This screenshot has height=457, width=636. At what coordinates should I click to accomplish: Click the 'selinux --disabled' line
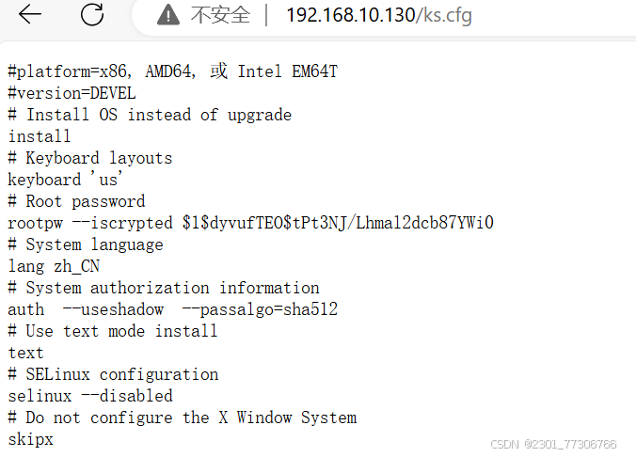point(90,396)
